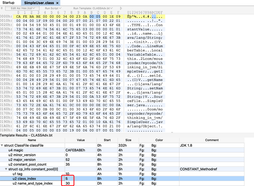The height and width of the screenshot is (186, 254).
Task: Click the Value column header
Action: [81, 140]
